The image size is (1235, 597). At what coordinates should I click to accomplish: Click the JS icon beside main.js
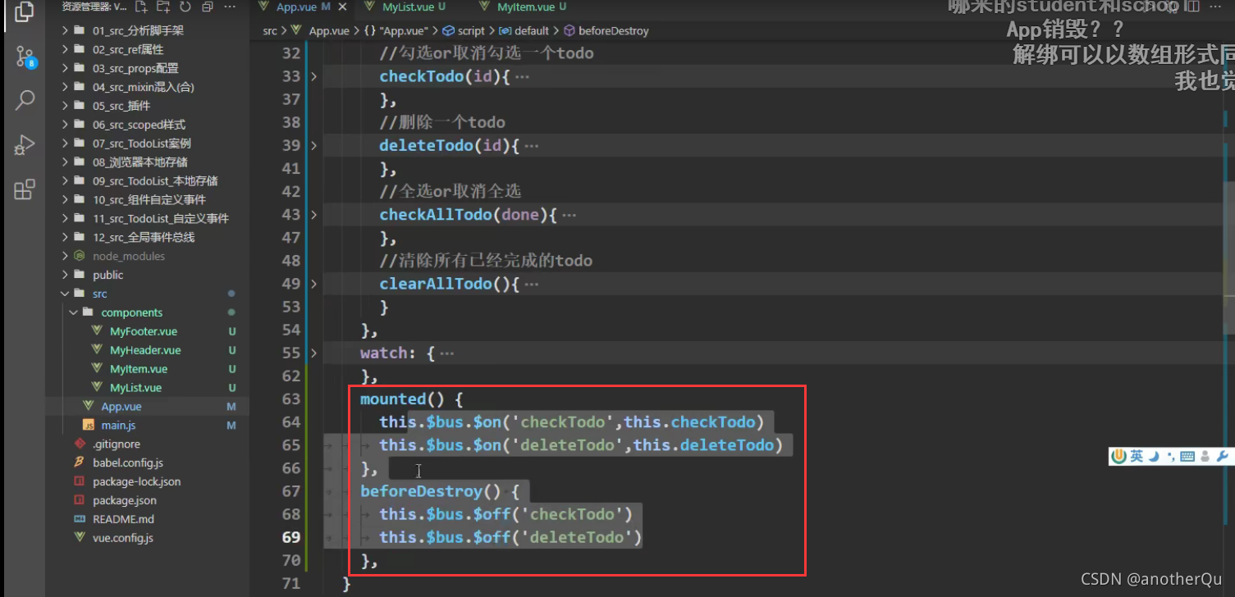(89, 425)
